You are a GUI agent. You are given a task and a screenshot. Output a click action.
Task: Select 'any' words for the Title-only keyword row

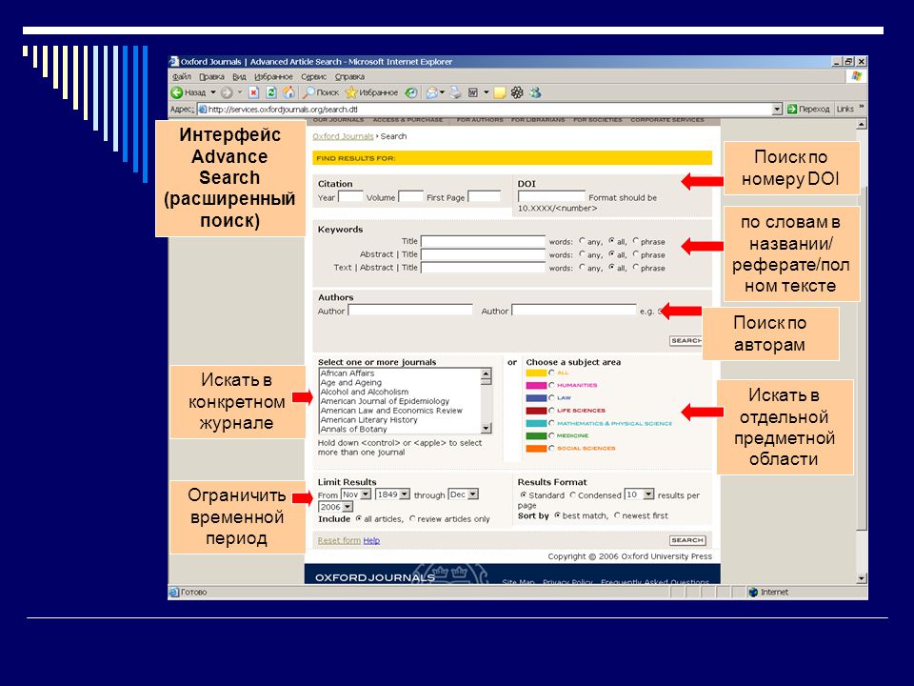[x=582, y=241]
